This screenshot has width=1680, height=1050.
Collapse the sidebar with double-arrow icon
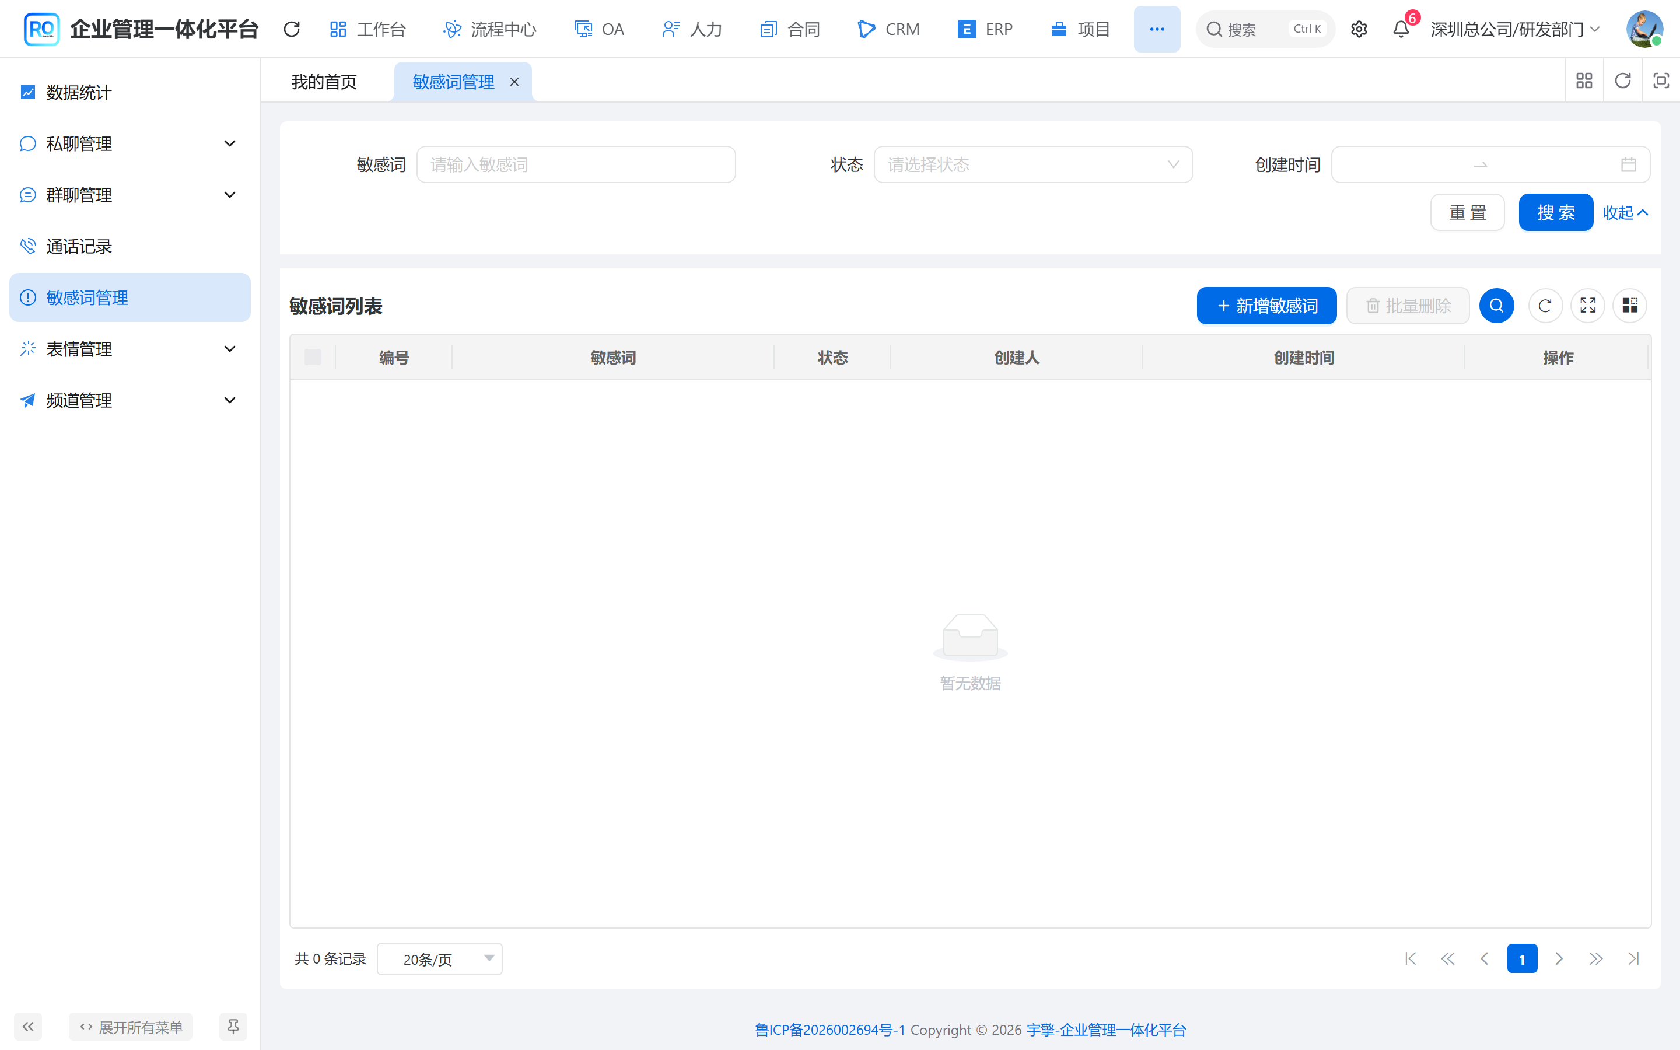coord(28,1027)
